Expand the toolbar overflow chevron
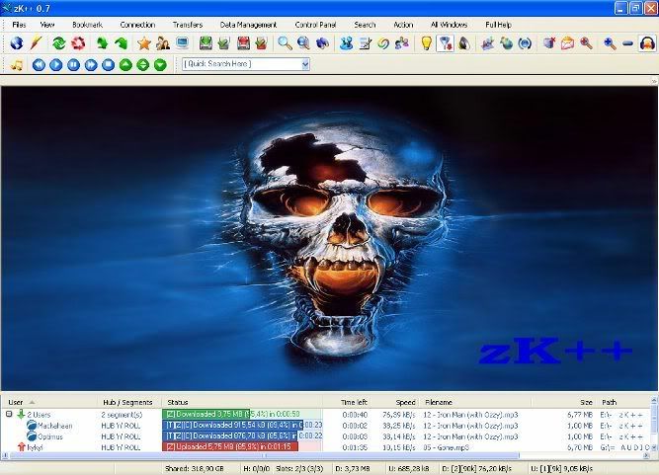 [x=654, y=81]
